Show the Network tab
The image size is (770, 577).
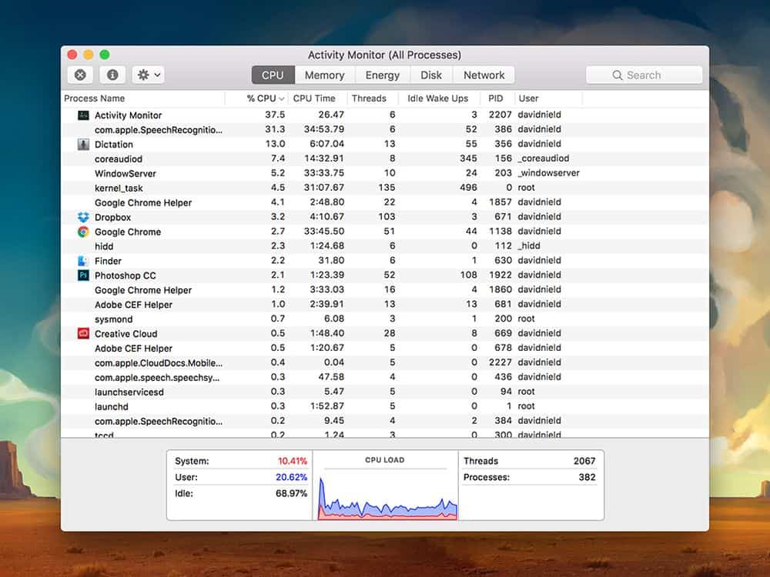484,75
